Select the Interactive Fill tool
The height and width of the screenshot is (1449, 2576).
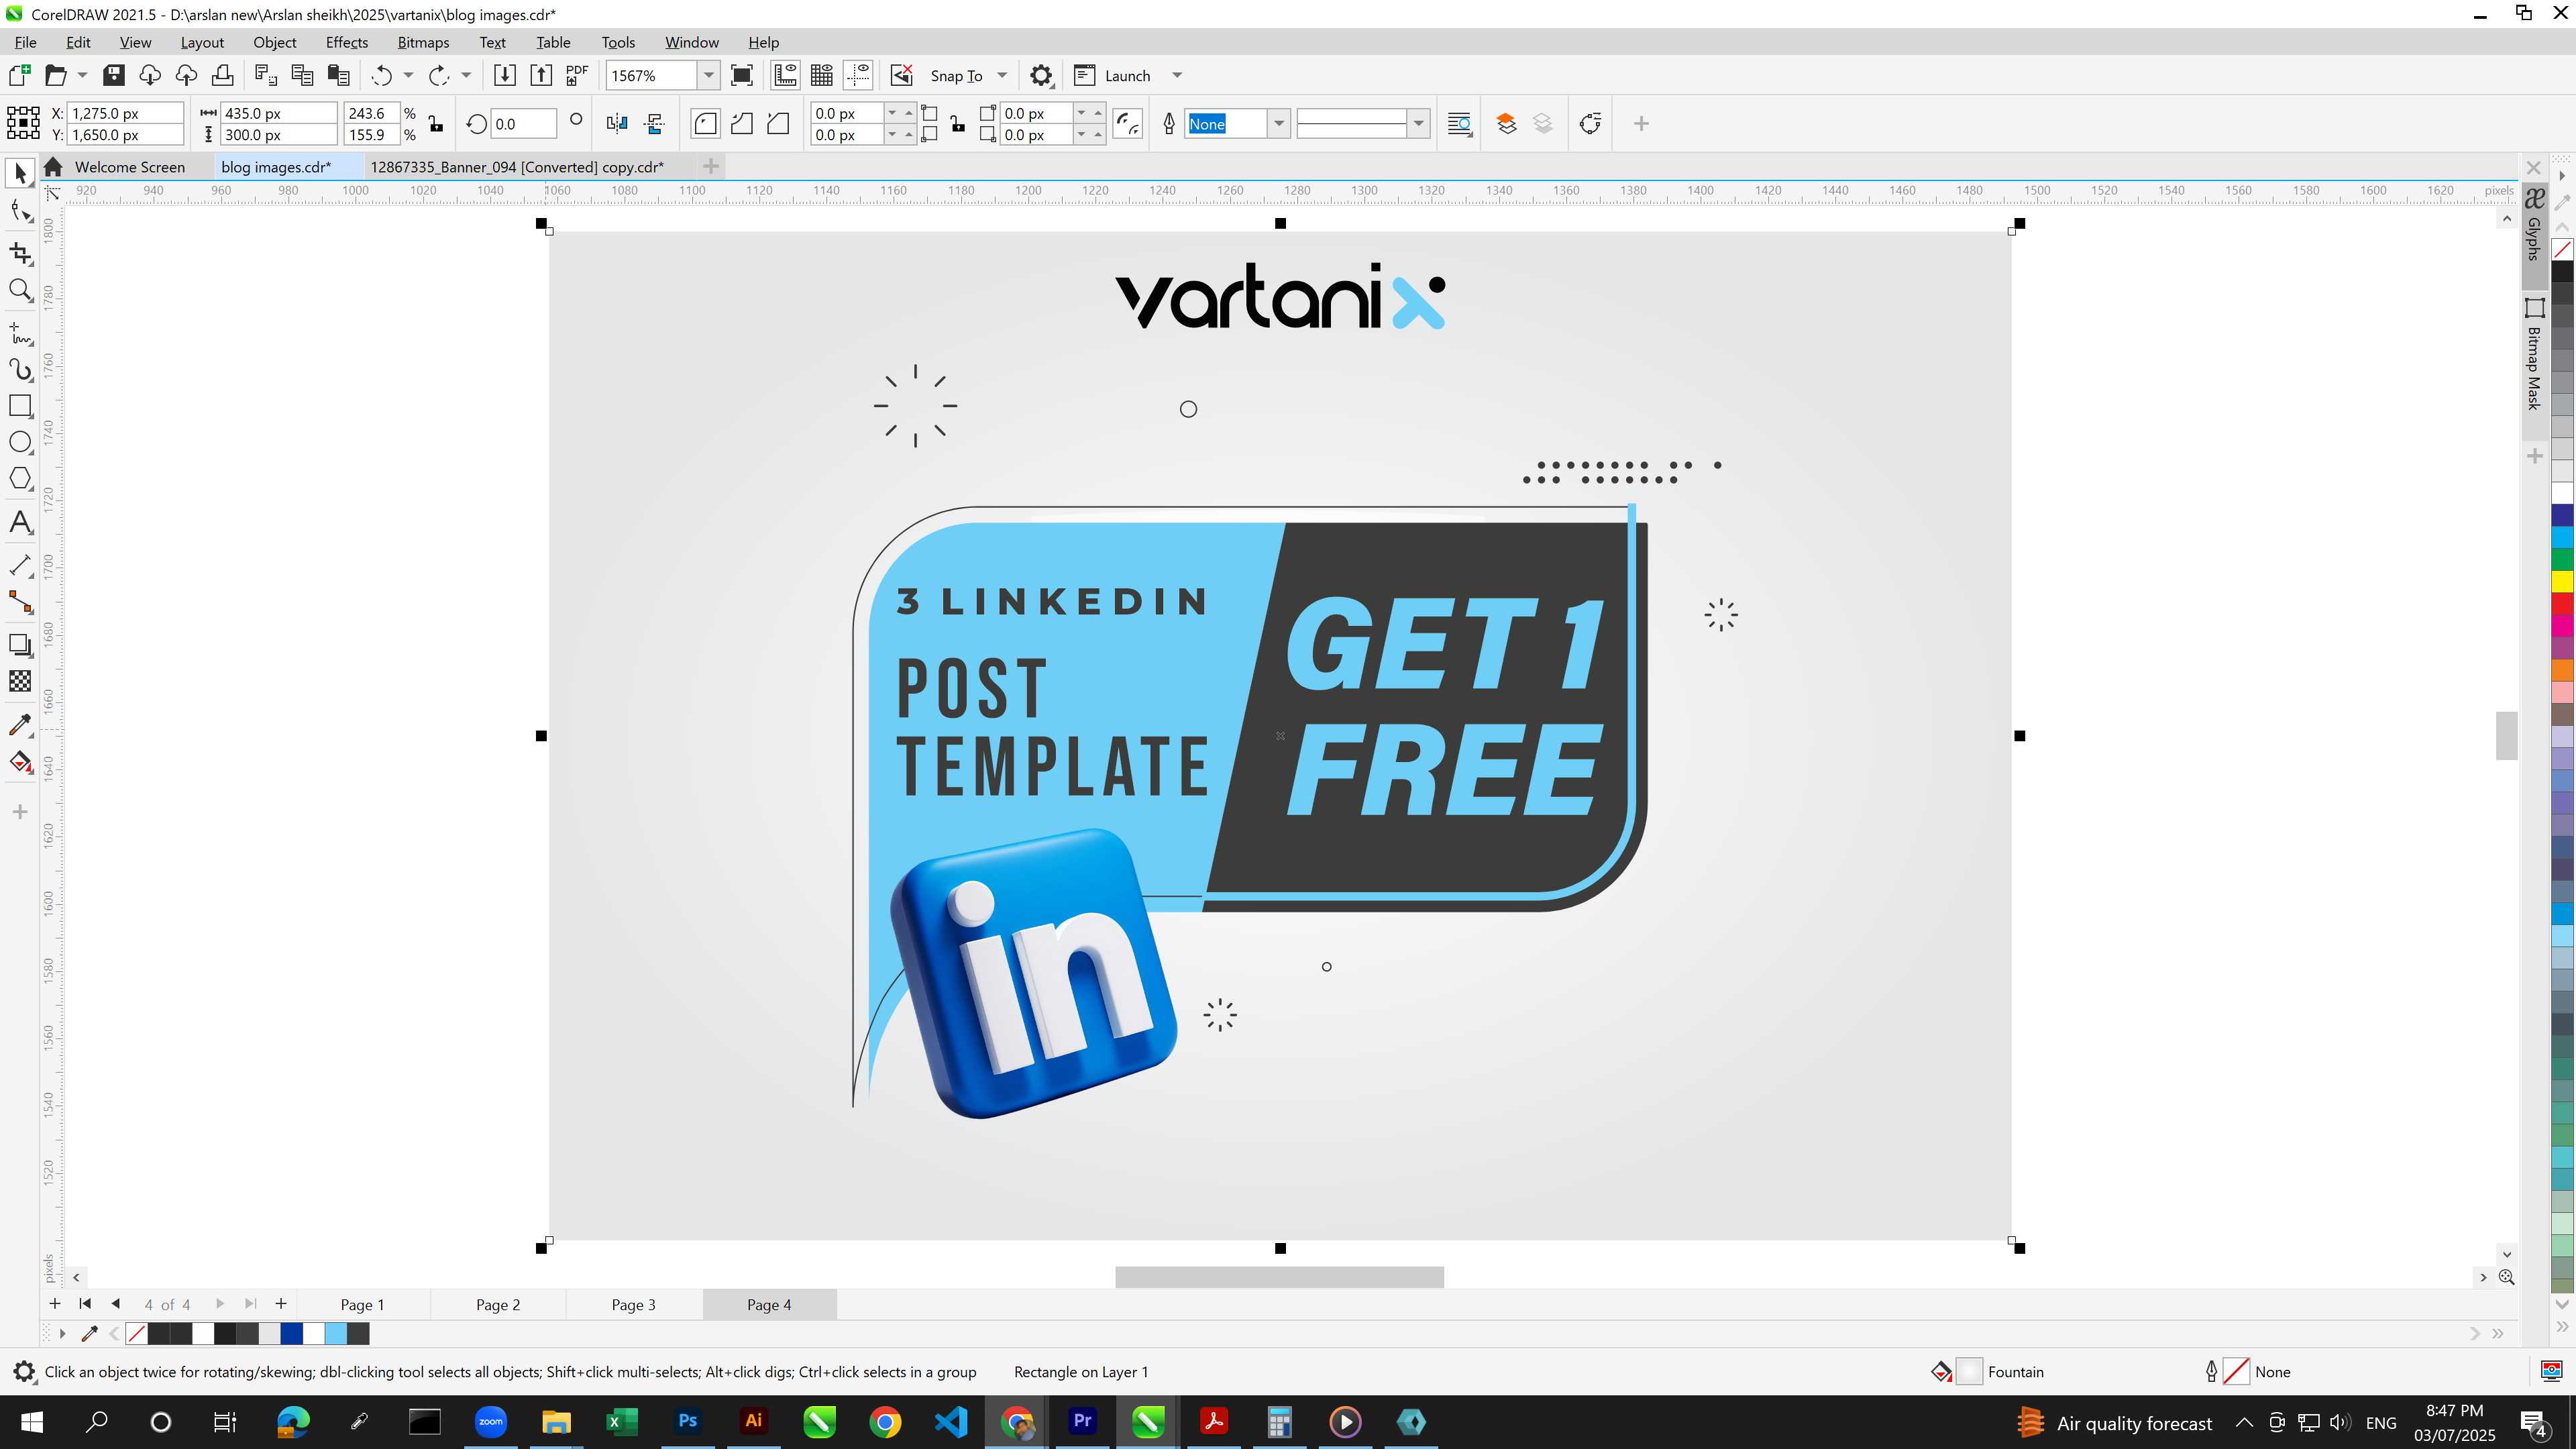20,762
